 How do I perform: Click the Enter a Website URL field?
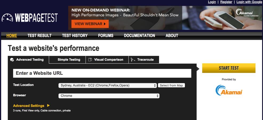click(102, 73)
